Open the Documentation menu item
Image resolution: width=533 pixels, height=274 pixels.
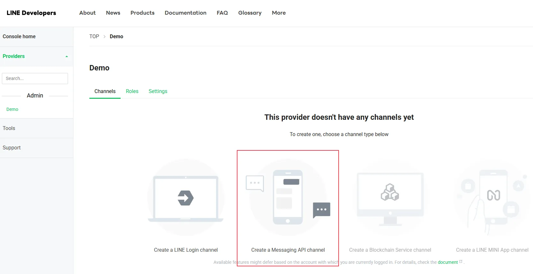[x=185, y=13]
